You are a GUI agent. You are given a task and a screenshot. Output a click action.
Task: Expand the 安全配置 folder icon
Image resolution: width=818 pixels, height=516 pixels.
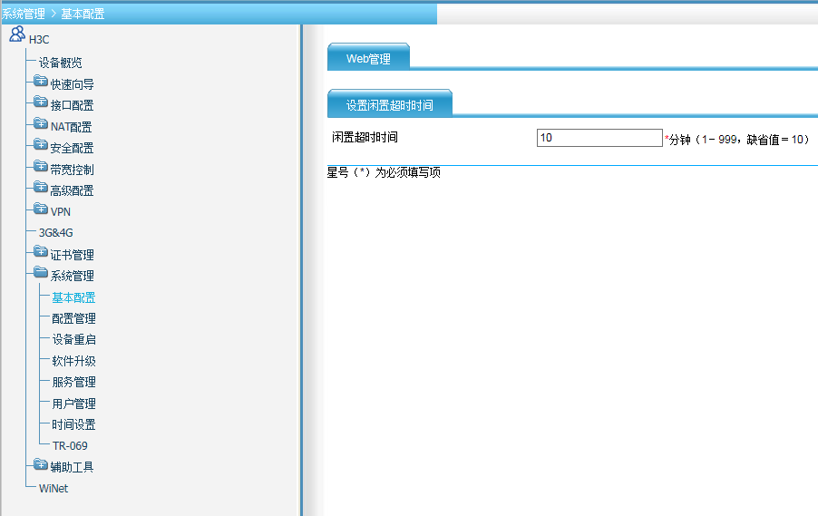(x=41, y=144)
